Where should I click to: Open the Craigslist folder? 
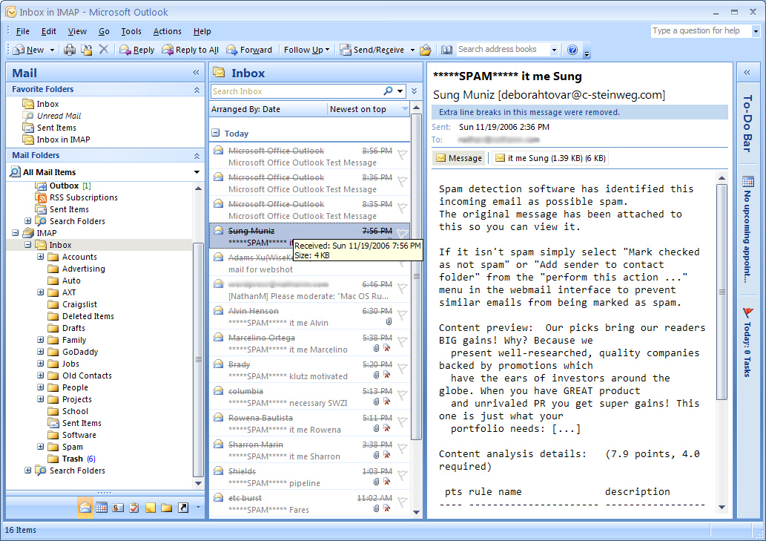click(79, 304)
